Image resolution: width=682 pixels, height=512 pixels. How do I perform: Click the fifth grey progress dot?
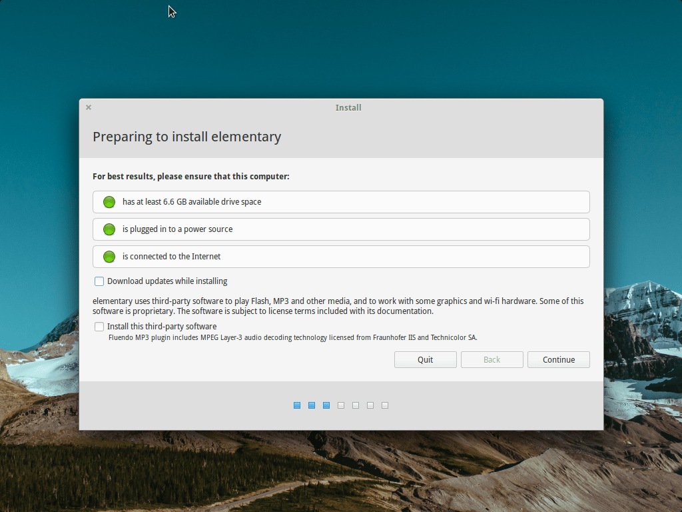pos(355,405)
